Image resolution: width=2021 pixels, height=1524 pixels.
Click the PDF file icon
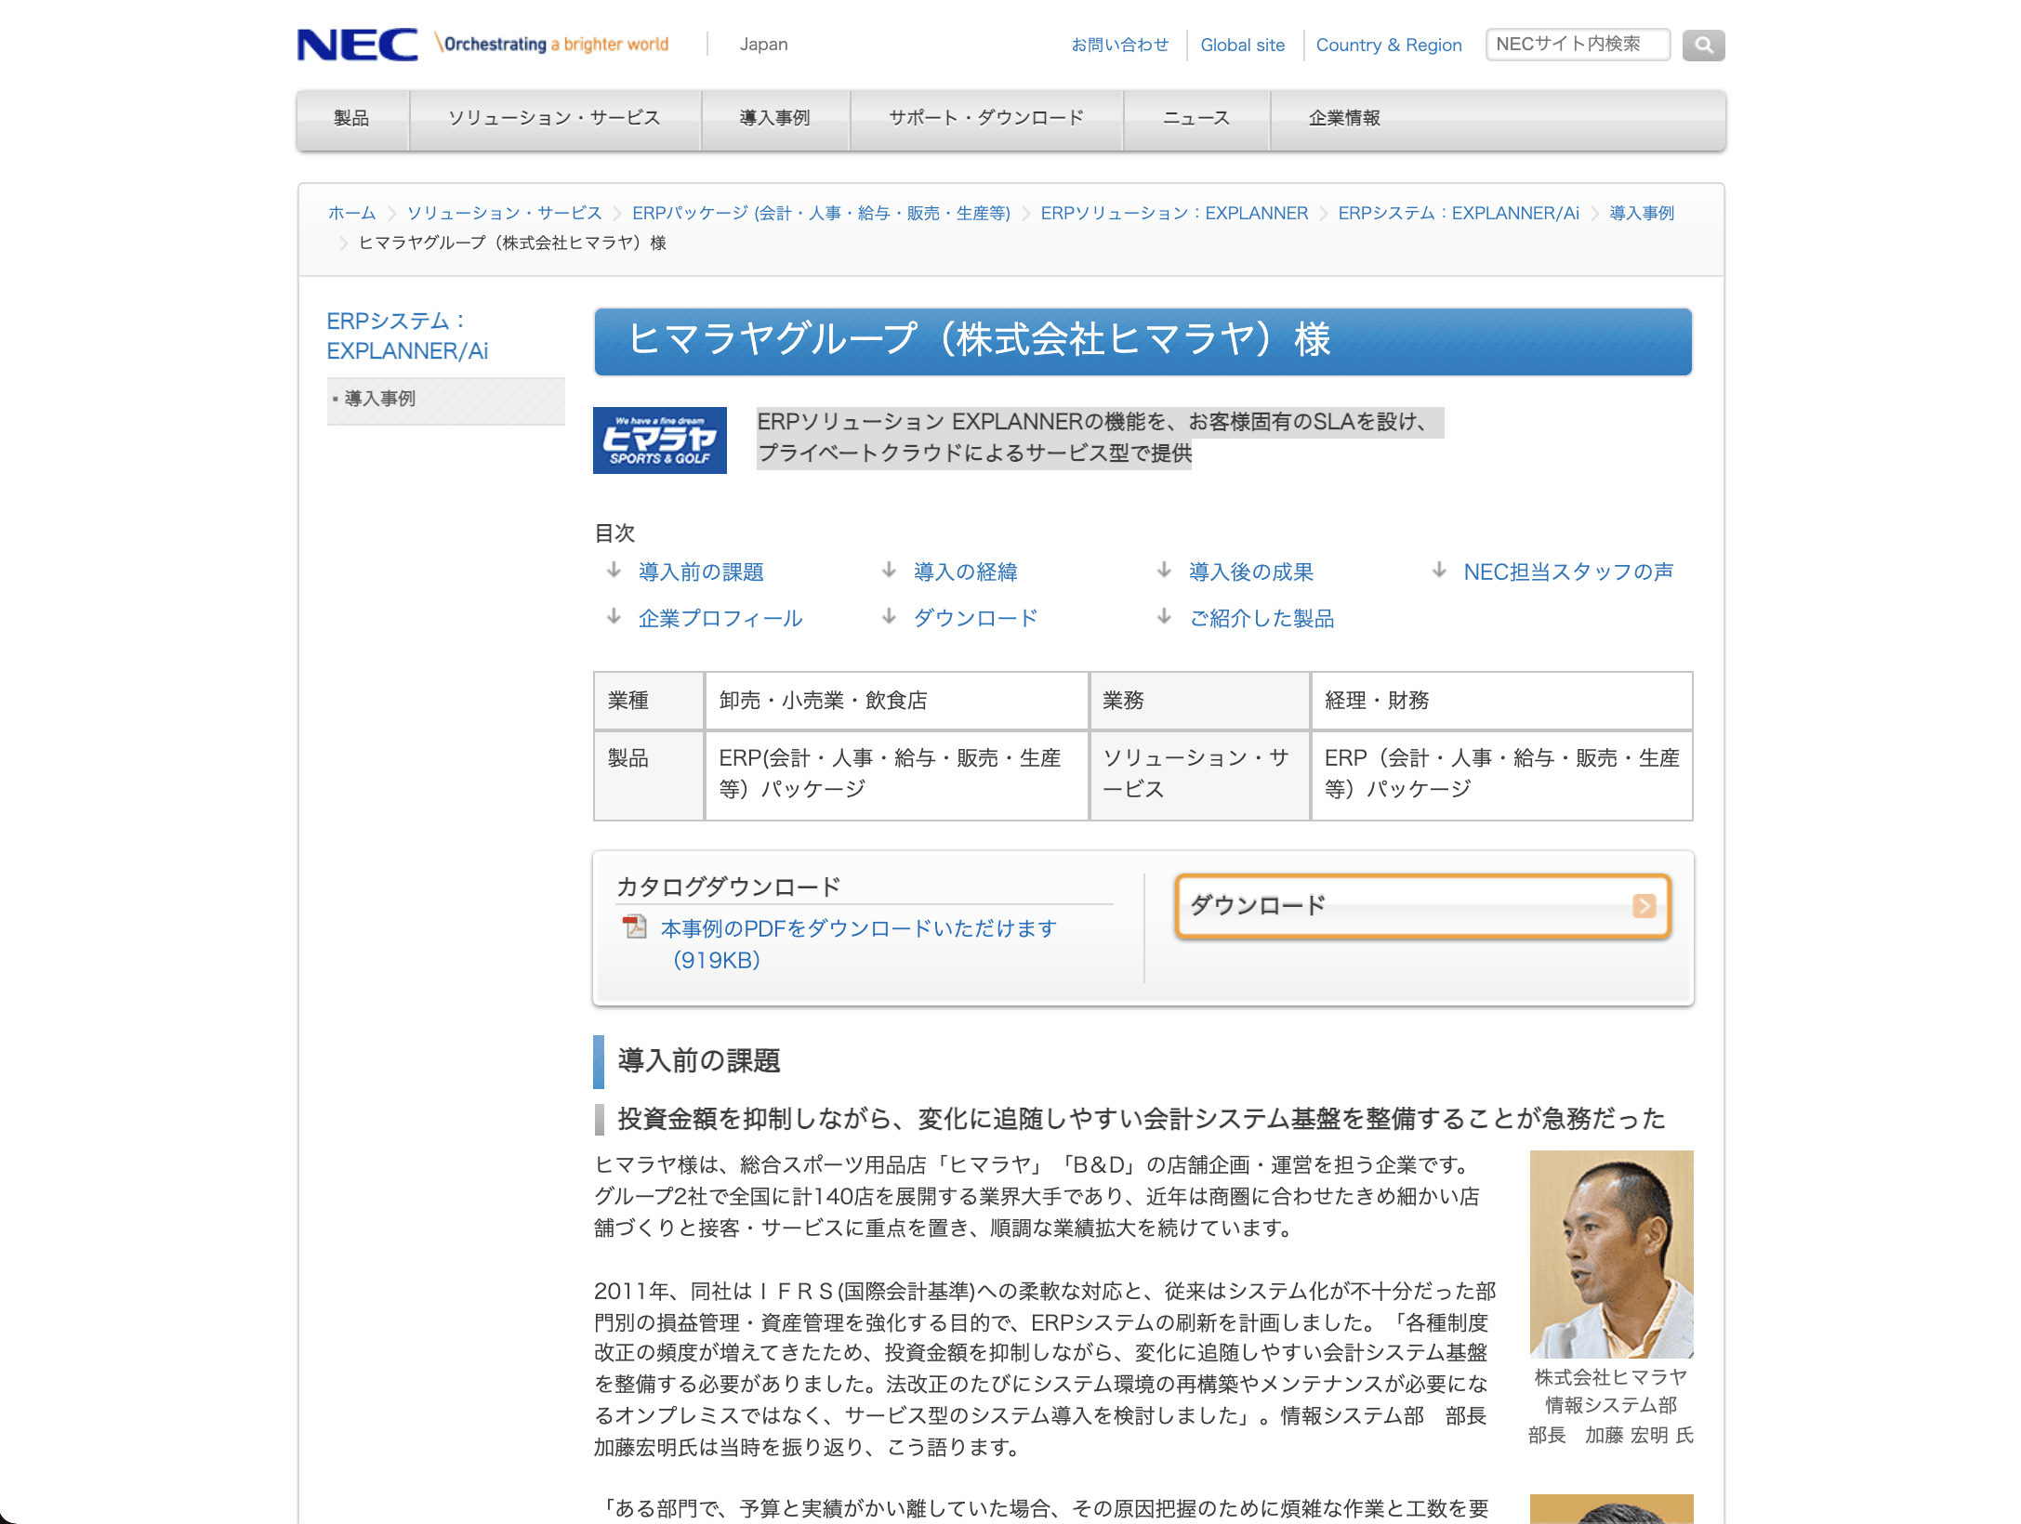coord(635,926)
